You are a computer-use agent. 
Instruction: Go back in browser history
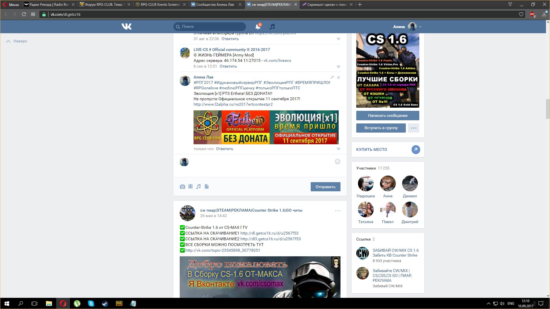click(x=5, y=14)
